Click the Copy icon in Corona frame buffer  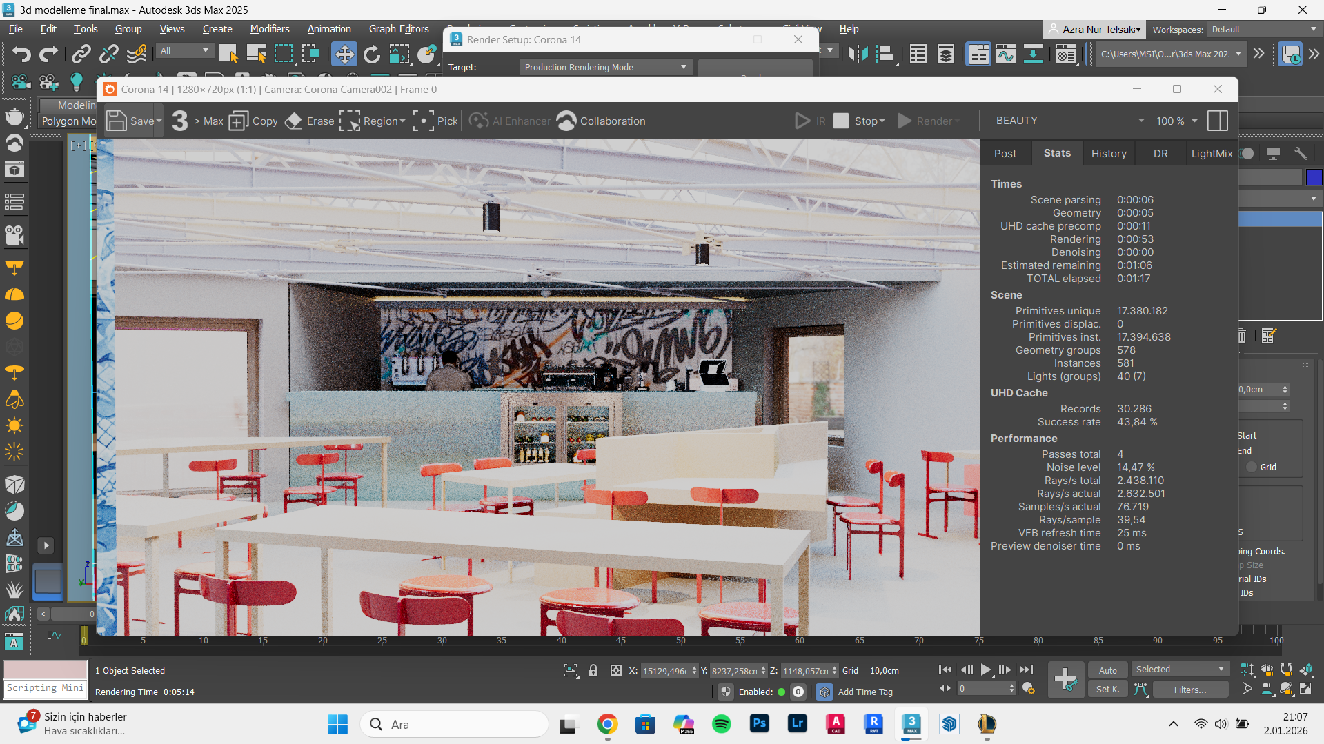[x=253, y=121]
